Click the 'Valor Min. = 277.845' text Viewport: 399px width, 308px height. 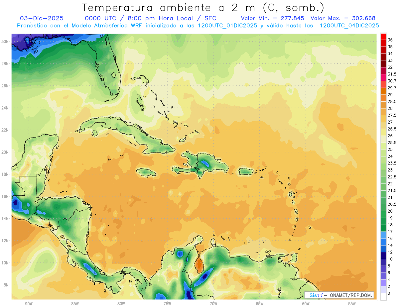(273, 18)
